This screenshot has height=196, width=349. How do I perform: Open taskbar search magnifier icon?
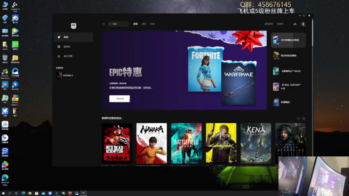pyautogui.click(x=10, y=193)
